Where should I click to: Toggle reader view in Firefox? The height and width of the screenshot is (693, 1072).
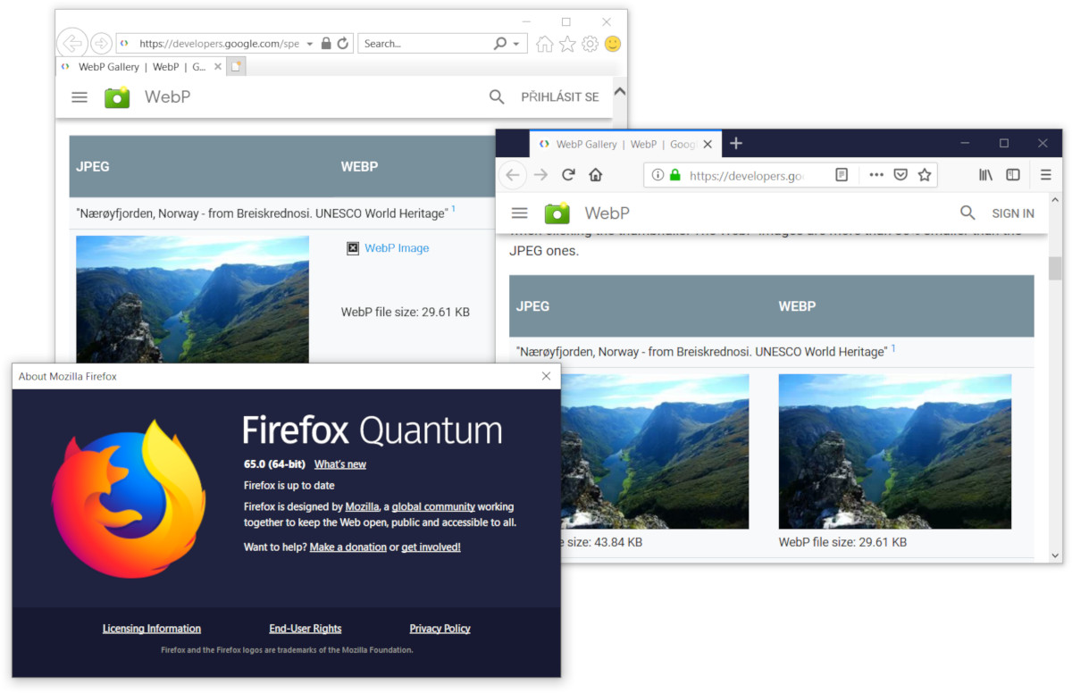coord(842,175)
